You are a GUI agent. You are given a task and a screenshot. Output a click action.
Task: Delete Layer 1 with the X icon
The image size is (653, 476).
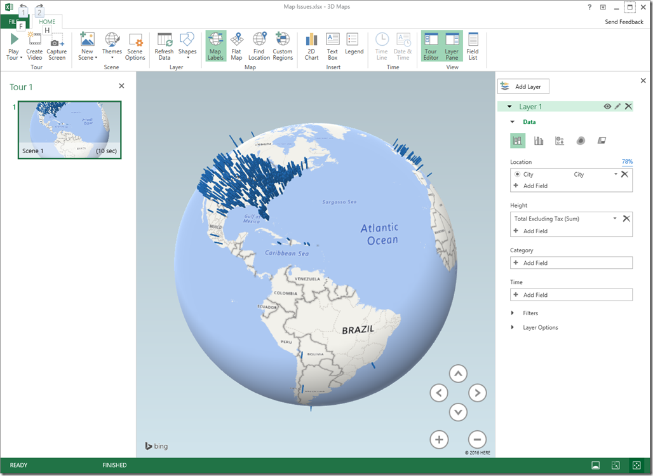(x=628, y=107)
